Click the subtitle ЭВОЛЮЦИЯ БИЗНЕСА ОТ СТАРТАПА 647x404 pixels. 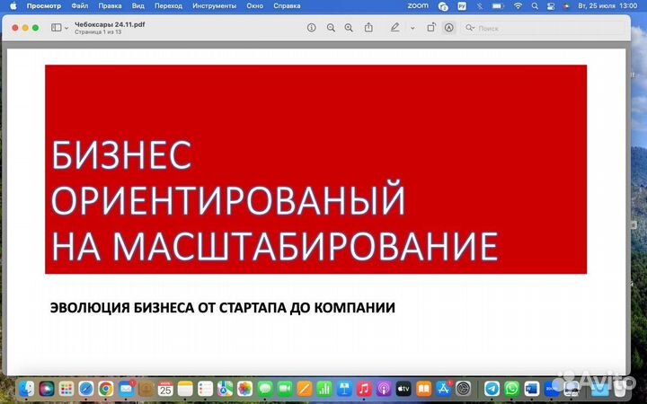click(x=223, y=308)
